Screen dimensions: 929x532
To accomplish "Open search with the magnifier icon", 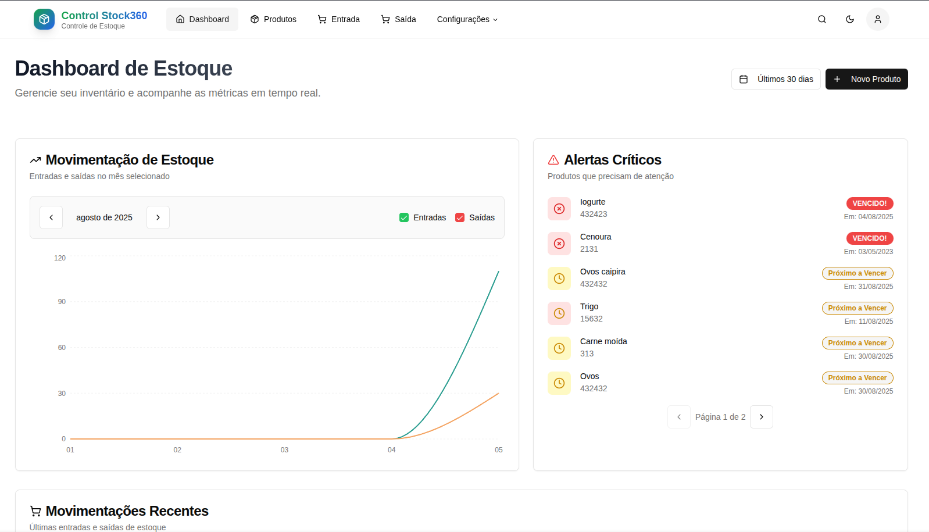I will click(x=821, y=19).
